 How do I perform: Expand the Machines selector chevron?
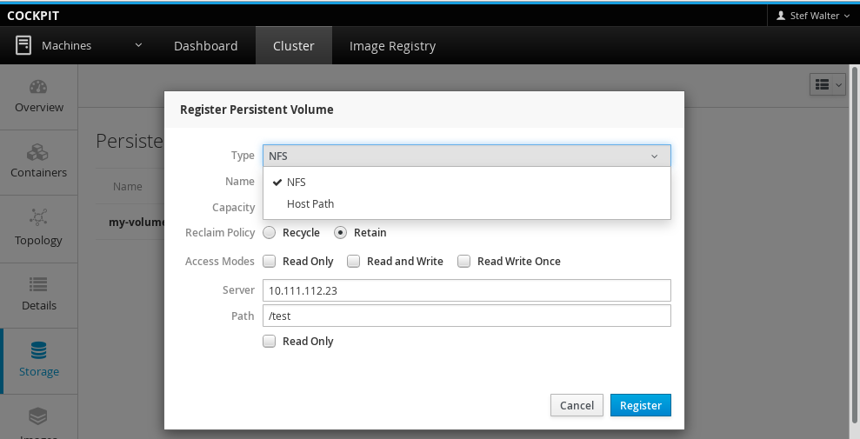click(137, 46)
